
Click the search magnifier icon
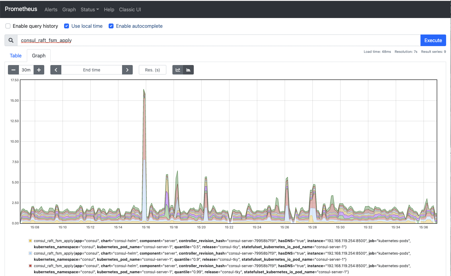pyautogui.click(x=11, y=40)
